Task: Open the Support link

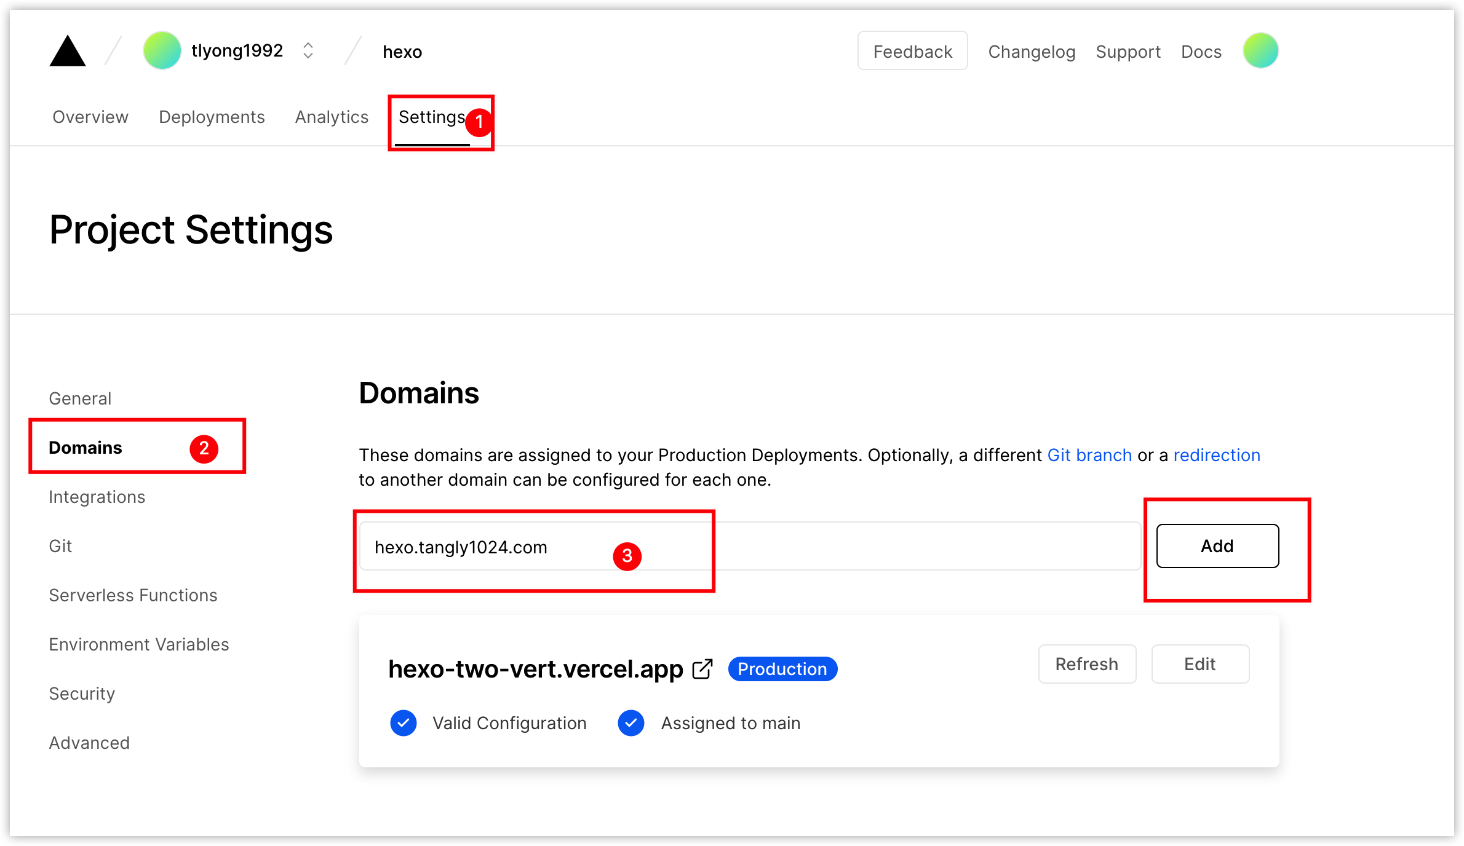Action: click(1128, 52)
